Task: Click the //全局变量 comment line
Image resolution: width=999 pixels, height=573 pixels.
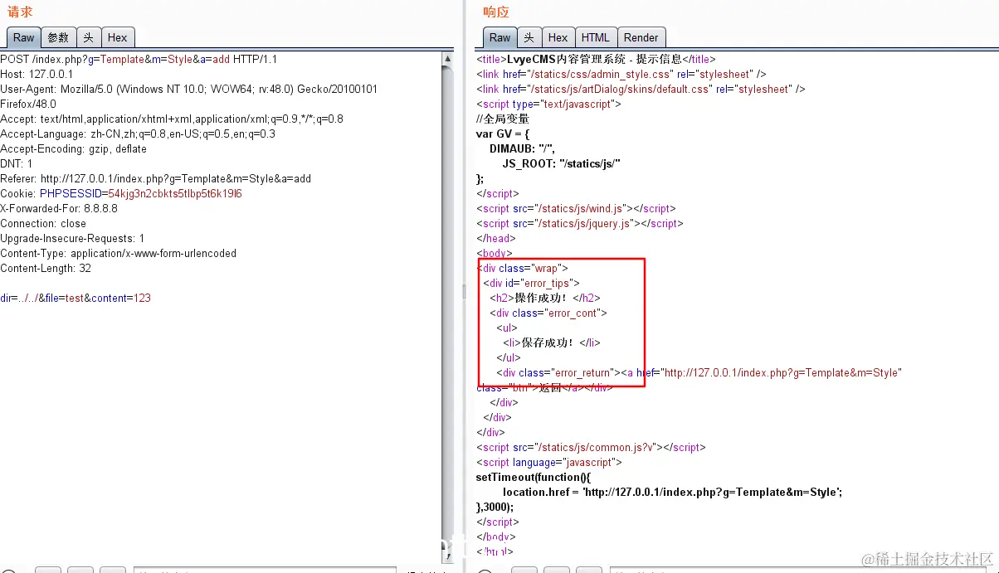Action: pos(503,119)
